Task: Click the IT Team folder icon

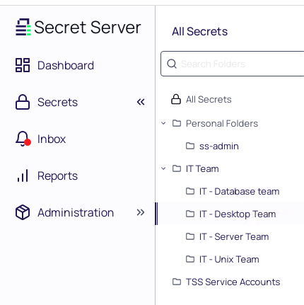Action: tap(177, 168)
